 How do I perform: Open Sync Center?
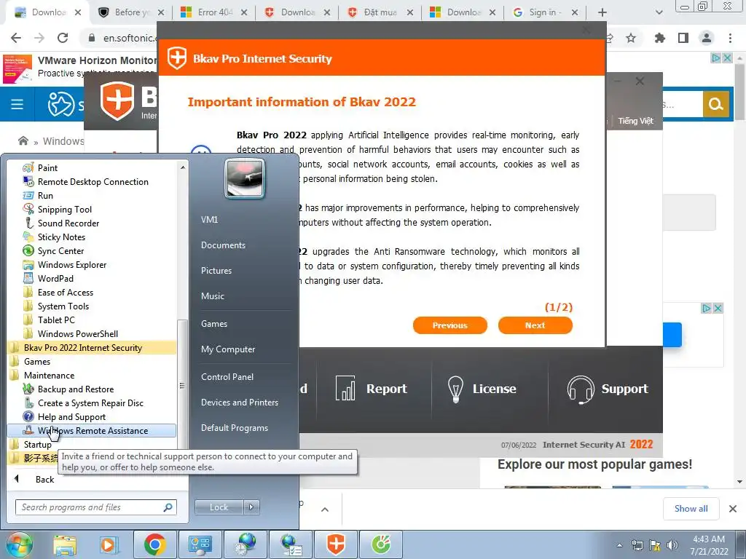coord(60,250)
